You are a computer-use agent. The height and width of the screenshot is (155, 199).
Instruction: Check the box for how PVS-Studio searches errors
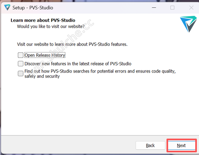[21, 73]
